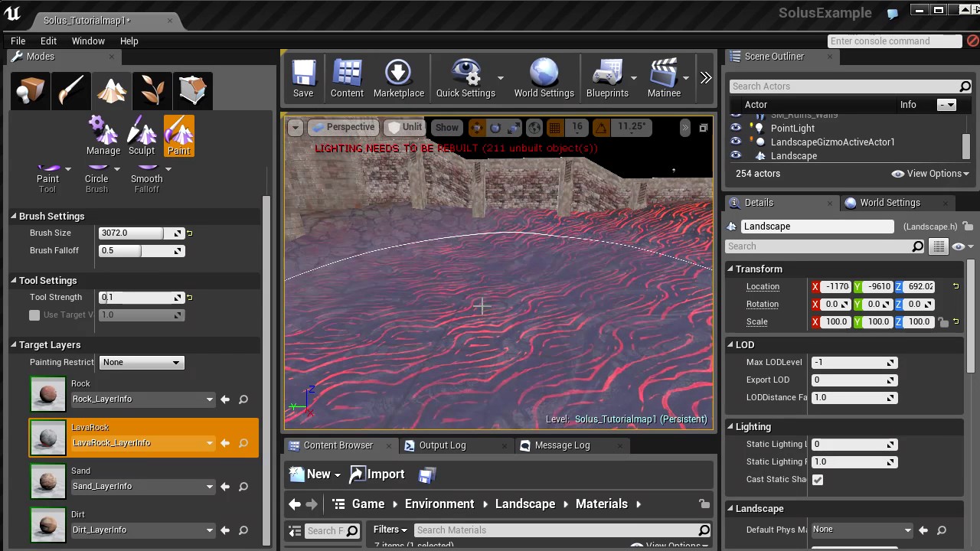Uncheck Cast Static Shadow checkbox
The height and width of the screenshot is (551, 980).
[x=818, y=480]
